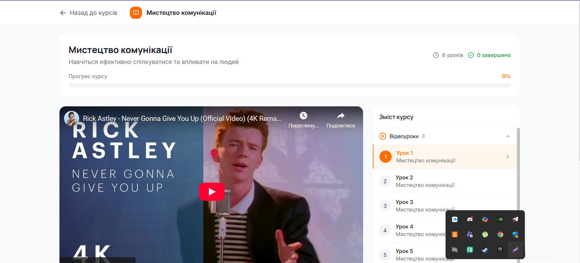Click the 'Переглянути пізніше' clock icon on video
Image resolution: width=580 pixels, height=263 pixels.
pos(303,115)
